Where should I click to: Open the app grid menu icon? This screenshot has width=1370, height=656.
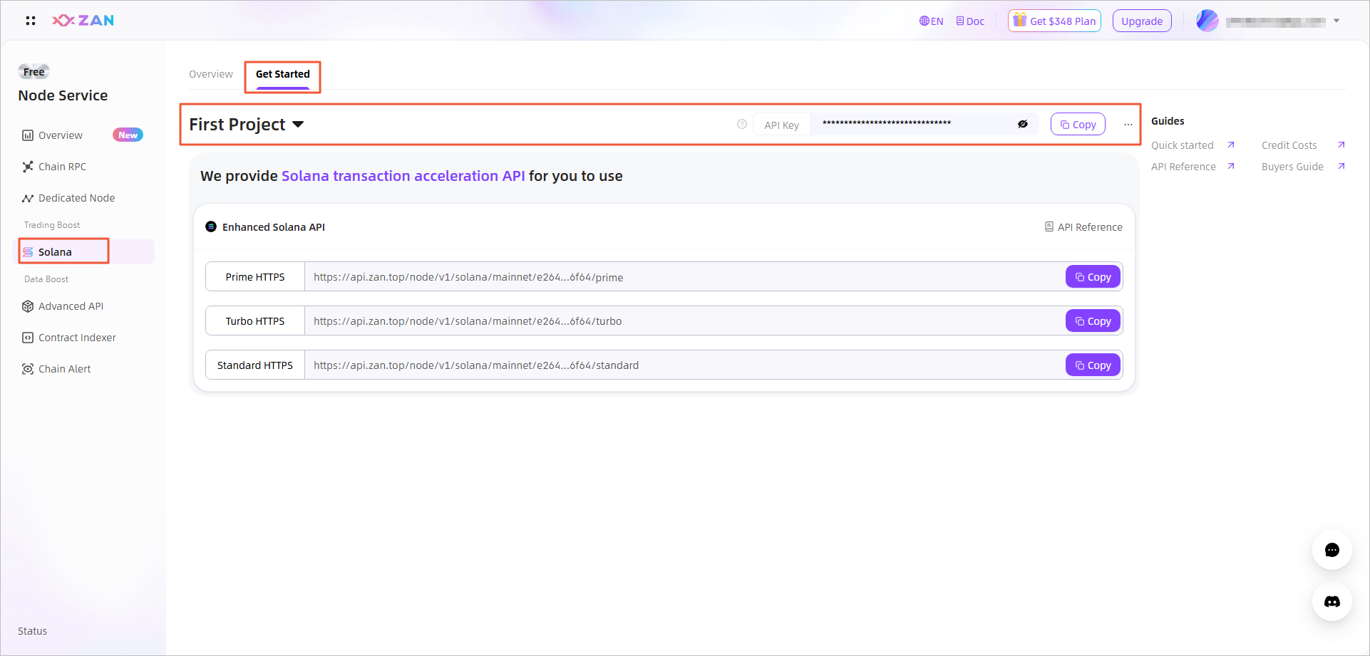point(30,21)
